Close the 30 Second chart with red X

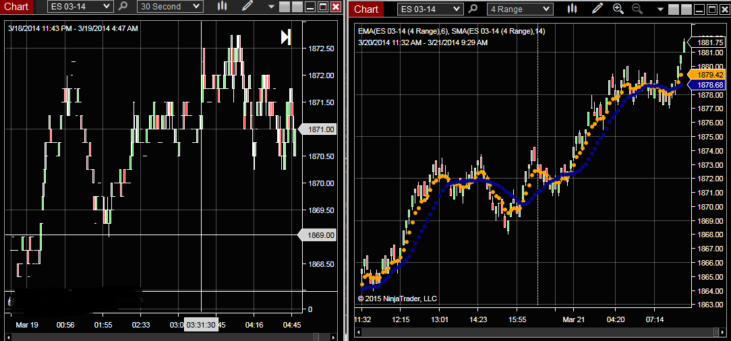[x=335, y=7]
